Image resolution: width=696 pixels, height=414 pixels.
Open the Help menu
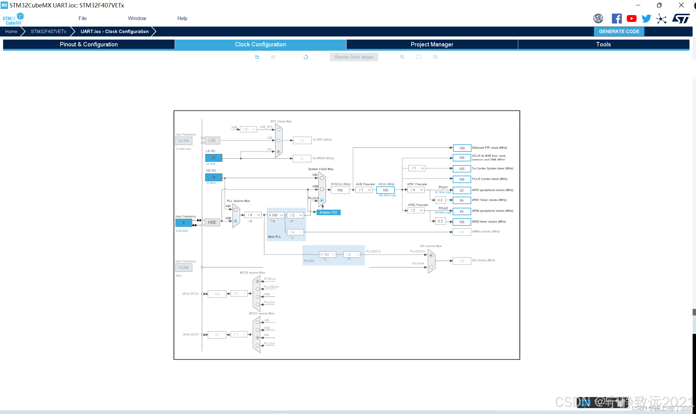click(182, 19)
